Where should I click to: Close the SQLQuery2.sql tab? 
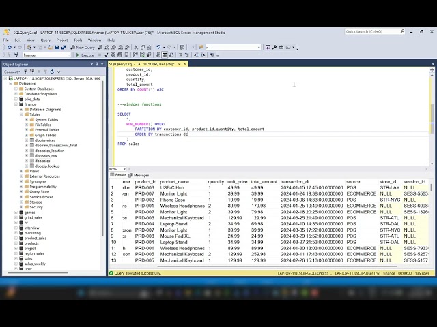pyautogui.click(x=184, y=64)
